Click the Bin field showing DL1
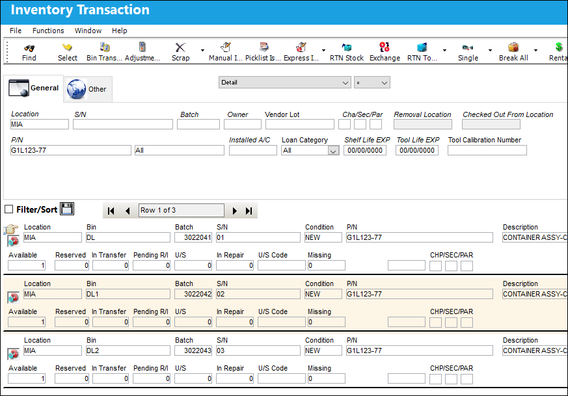 (128, 294)
